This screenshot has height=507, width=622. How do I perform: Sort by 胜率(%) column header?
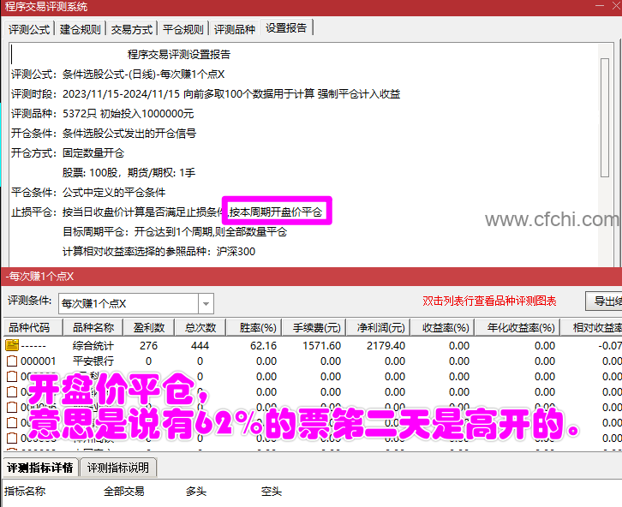tap(254, 327)
